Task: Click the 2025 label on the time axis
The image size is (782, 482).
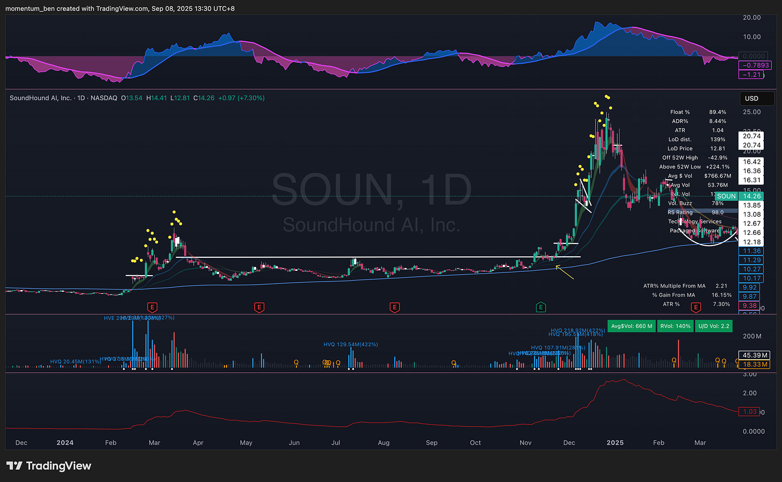Action: 615,443
